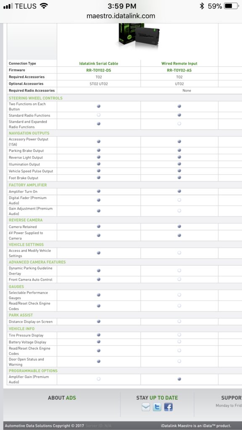Click the filled Amplifier Gain dot, Wired Remote column
The height and width of the screenshot is (430, 242).
(x=179, y=379)
